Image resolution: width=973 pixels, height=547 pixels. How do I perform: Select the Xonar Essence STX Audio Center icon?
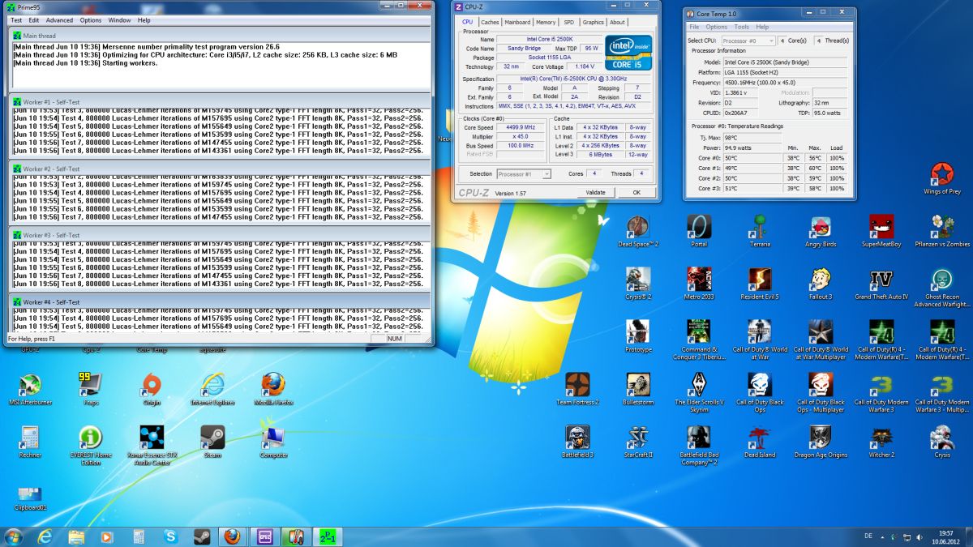coord(152,446)
